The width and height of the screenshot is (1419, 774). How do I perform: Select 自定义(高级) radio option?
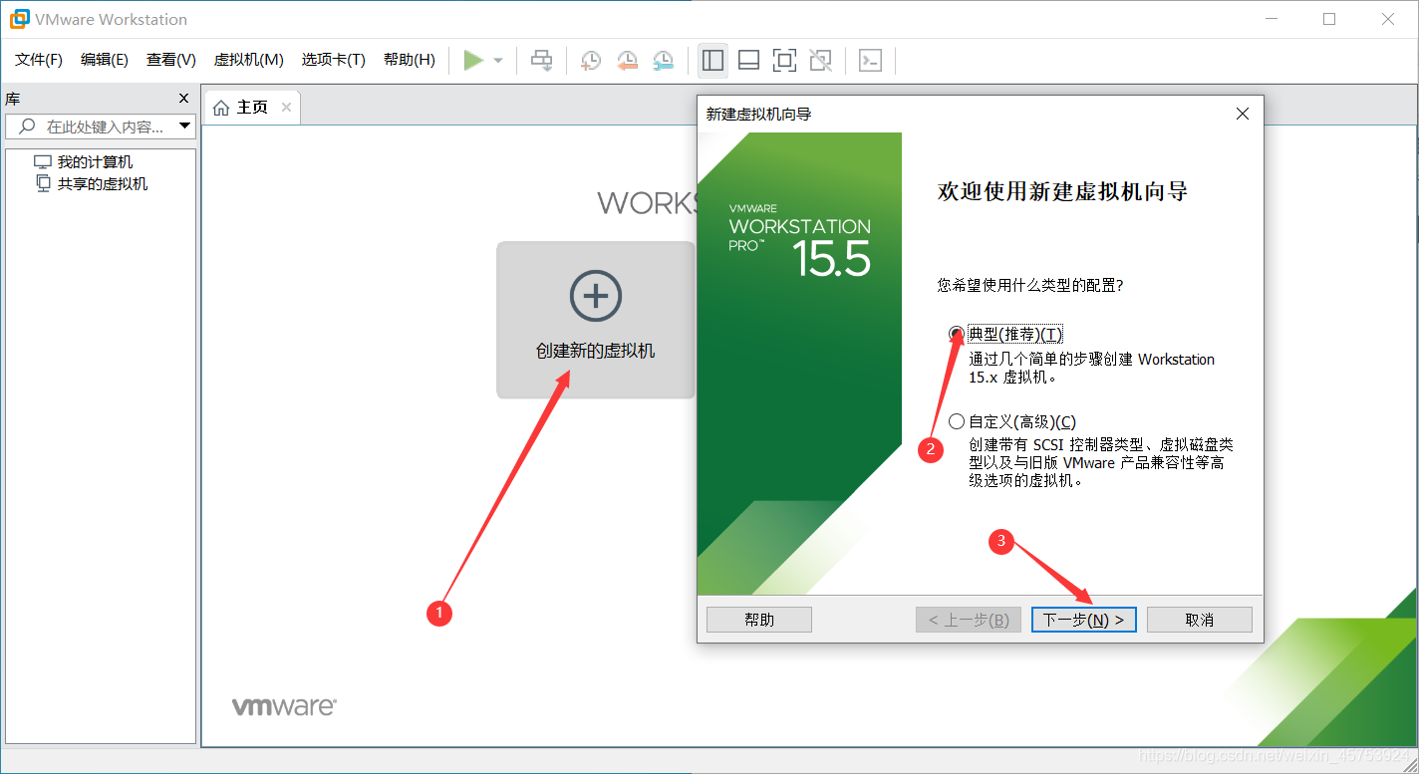pyautogui.click(x=957, y=421)
